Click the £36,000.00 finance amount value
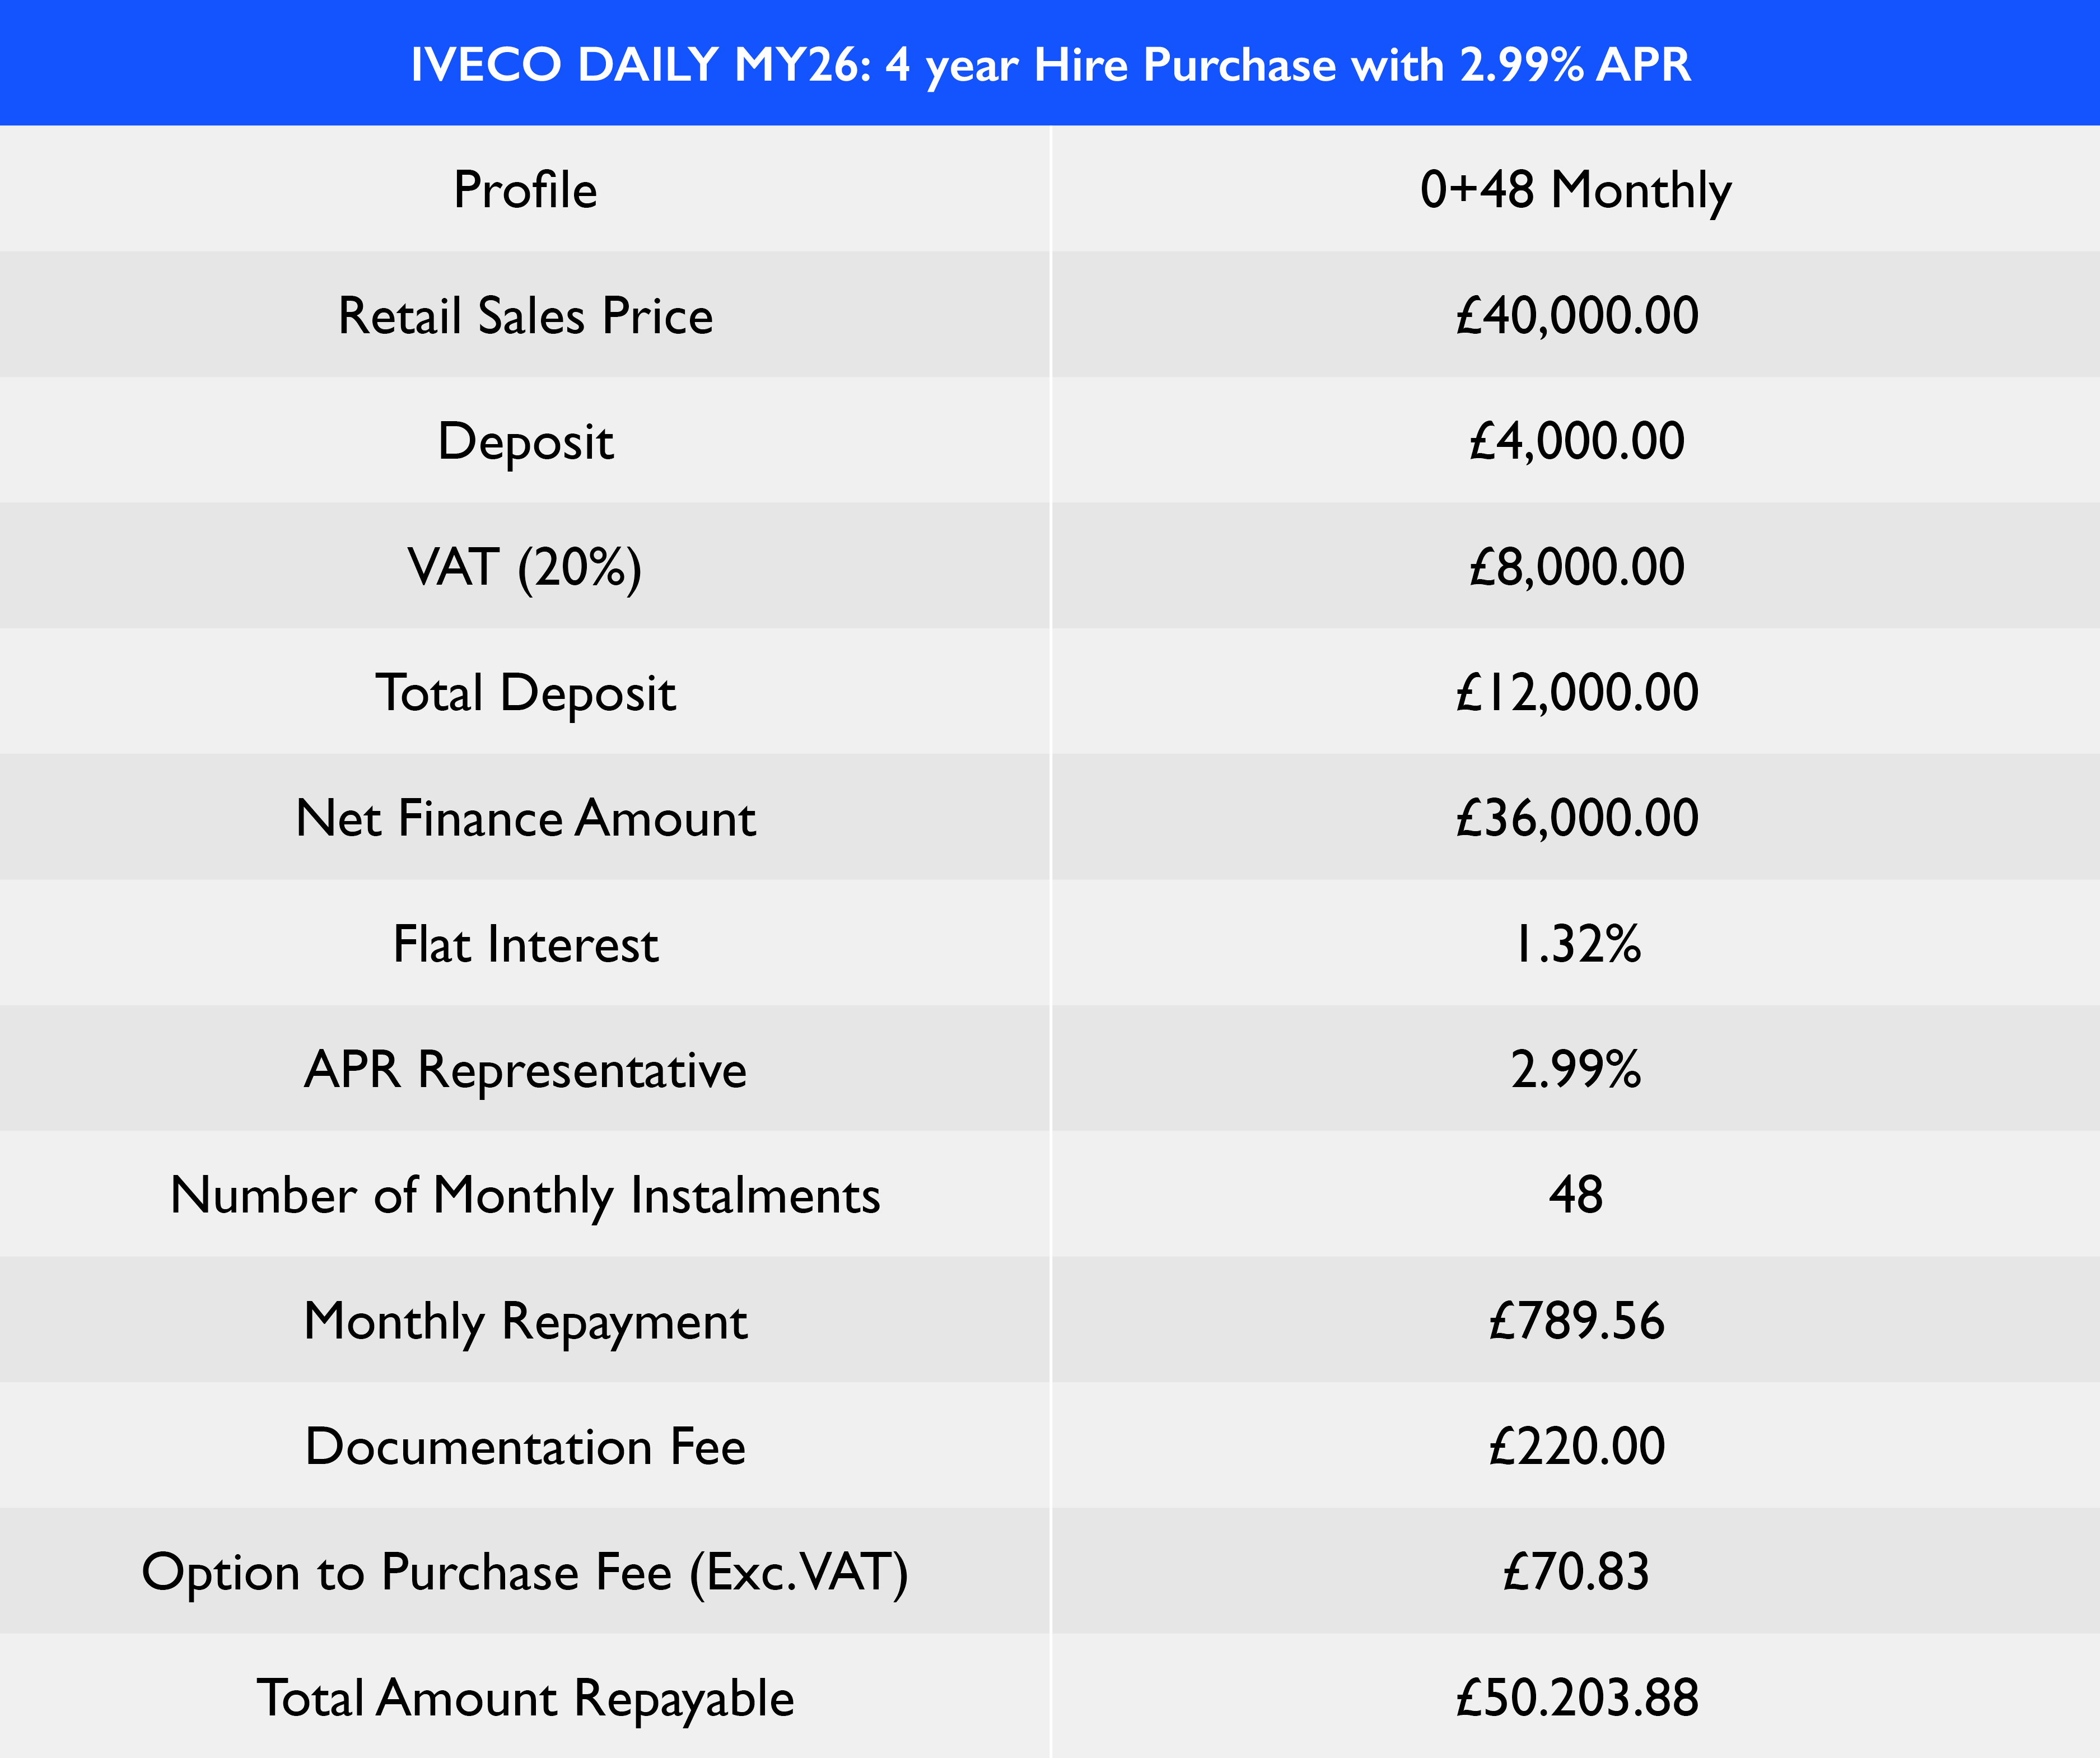 point(1576,818)
